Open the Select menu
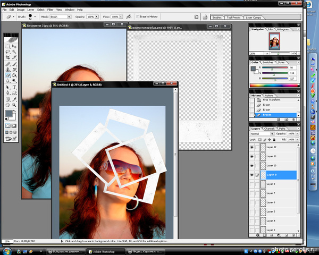The height and width of the screenshot is (255, 319). coord(41,10)
